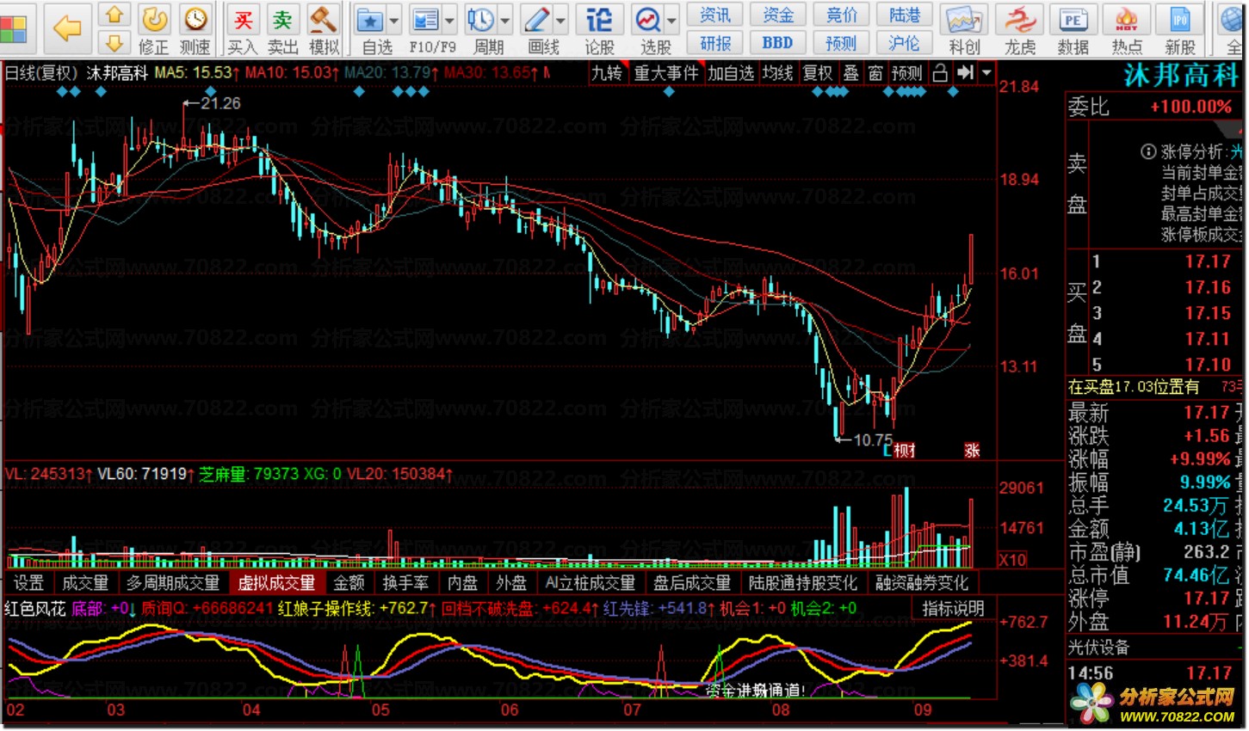The width and height of the screenshot is (1249, 731).
Task: Switch to 融资融券变化 tab
Action: tap(922, 583)
